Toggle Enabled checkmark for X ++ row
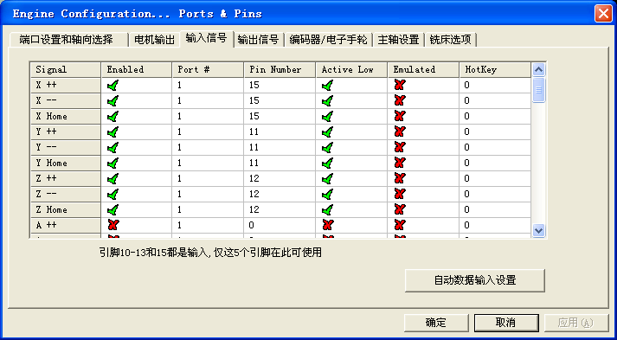The width and height of the screenshot is (617, 340). pos(112,85)
